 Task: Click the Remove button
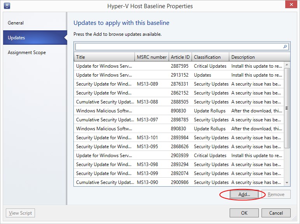click(x=276, y=194)
